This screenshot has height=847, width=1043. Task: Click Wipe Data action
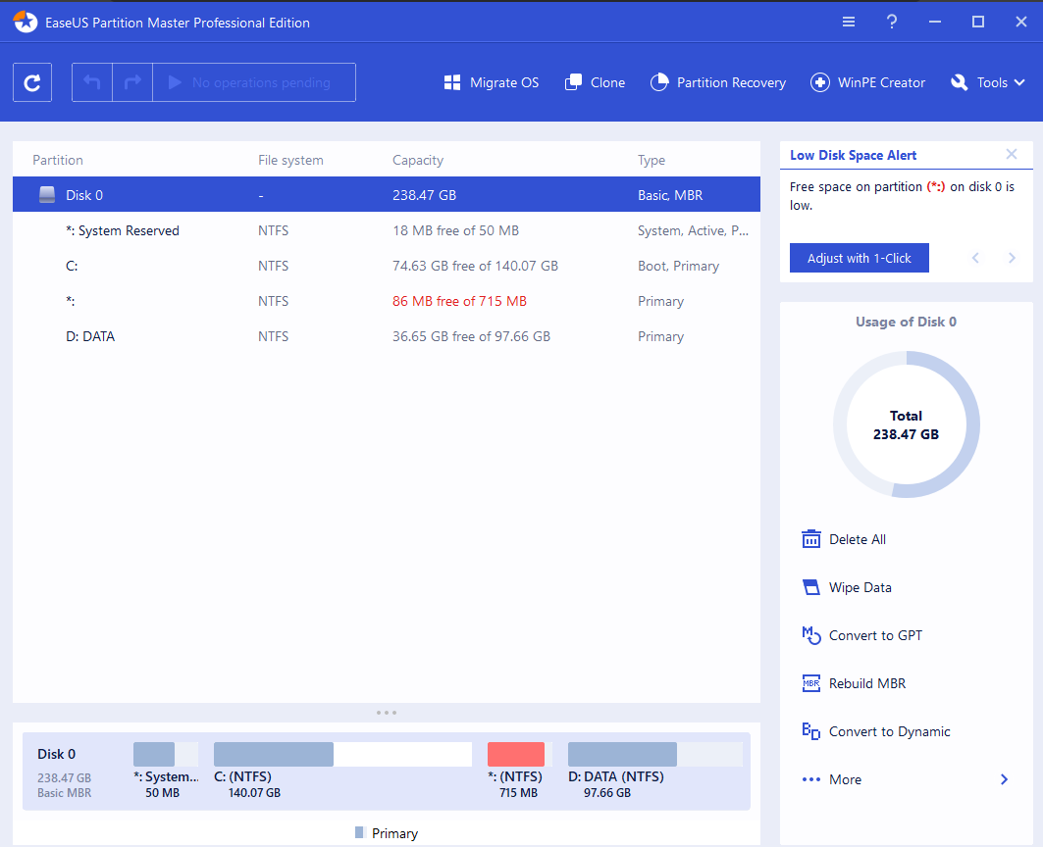pos(860,587)
